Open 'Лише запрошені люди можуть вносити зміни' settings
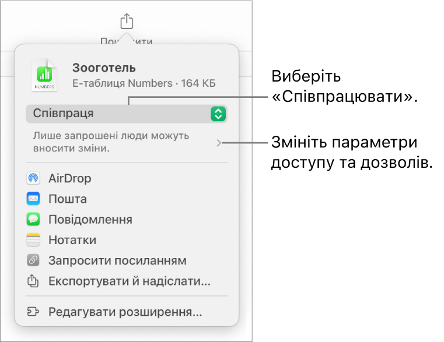The height and width of the screenshot is (342, 444). pyautogui.click(x=127, y=142)
